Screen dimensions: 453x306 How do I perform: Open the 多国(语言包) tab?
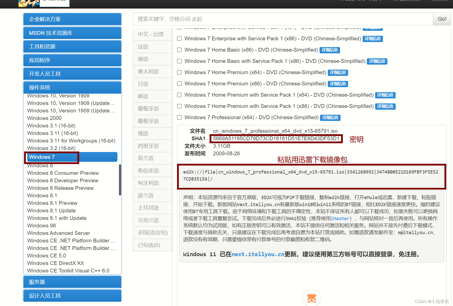[153, 233]
